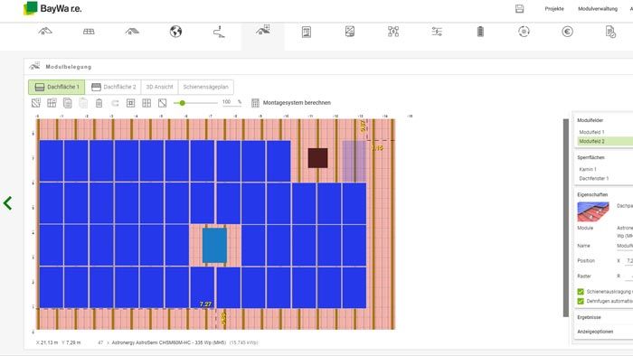Open the building shape step icon
Viewport: 633px width, 356px height.
pos(132,31)
